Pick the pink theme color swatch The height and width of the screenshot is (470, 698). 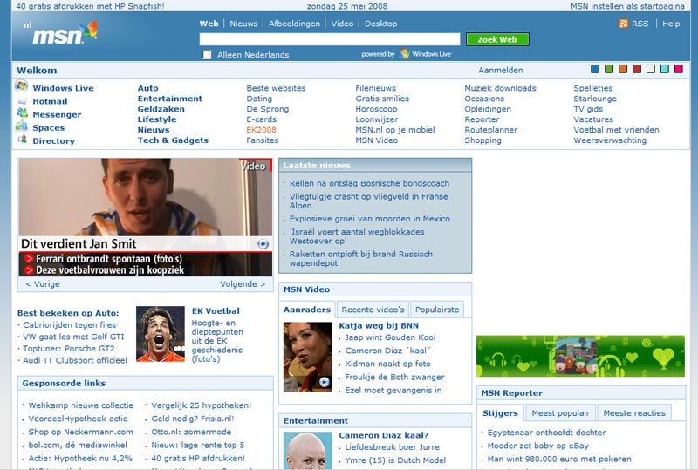coord(678,69)
